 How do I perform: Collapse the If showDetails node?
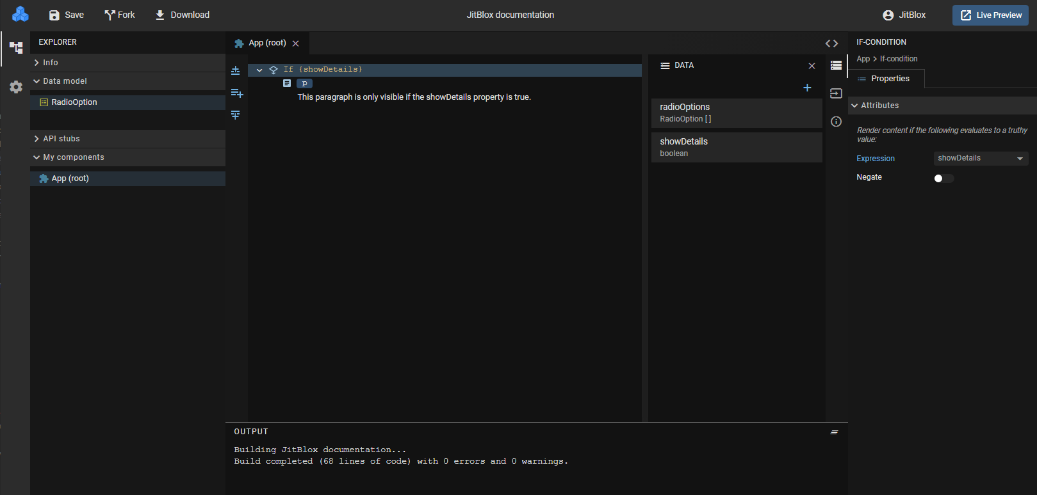259,70
